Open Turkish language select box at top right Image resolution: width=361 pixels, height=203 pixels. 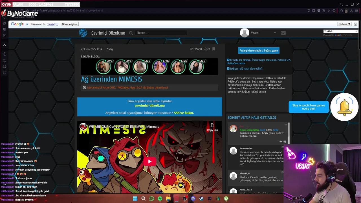341,31
